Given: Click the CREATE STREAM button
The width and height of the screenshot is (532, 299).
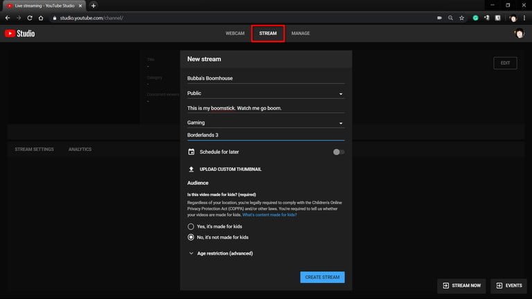Looking at the screenshot, I should [x=322, y=278].
